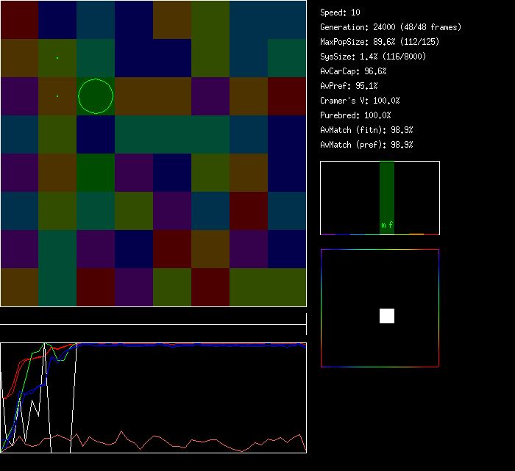The image size is (515, 471).
Task: Click the empty black strip between grid and graph
Action: click(153, 316)
